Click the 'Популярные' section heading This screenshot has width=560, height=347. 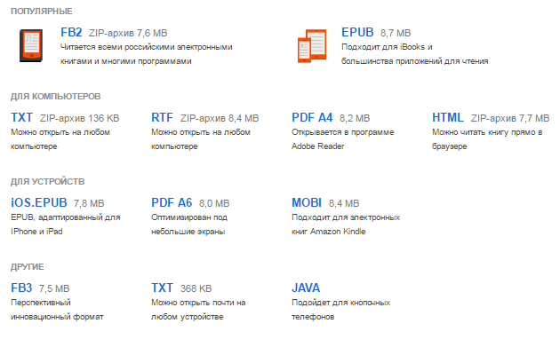(42, 12)
